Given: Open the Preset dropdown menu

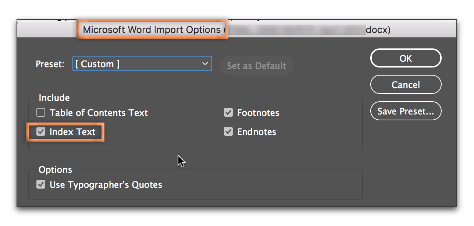Looking at the screenshot, I should tap(142, 64).
